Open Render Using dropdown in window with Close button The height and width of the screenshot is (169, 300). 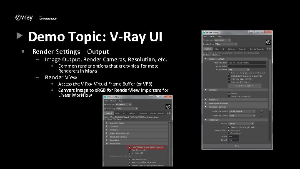[x=226, y=44]
